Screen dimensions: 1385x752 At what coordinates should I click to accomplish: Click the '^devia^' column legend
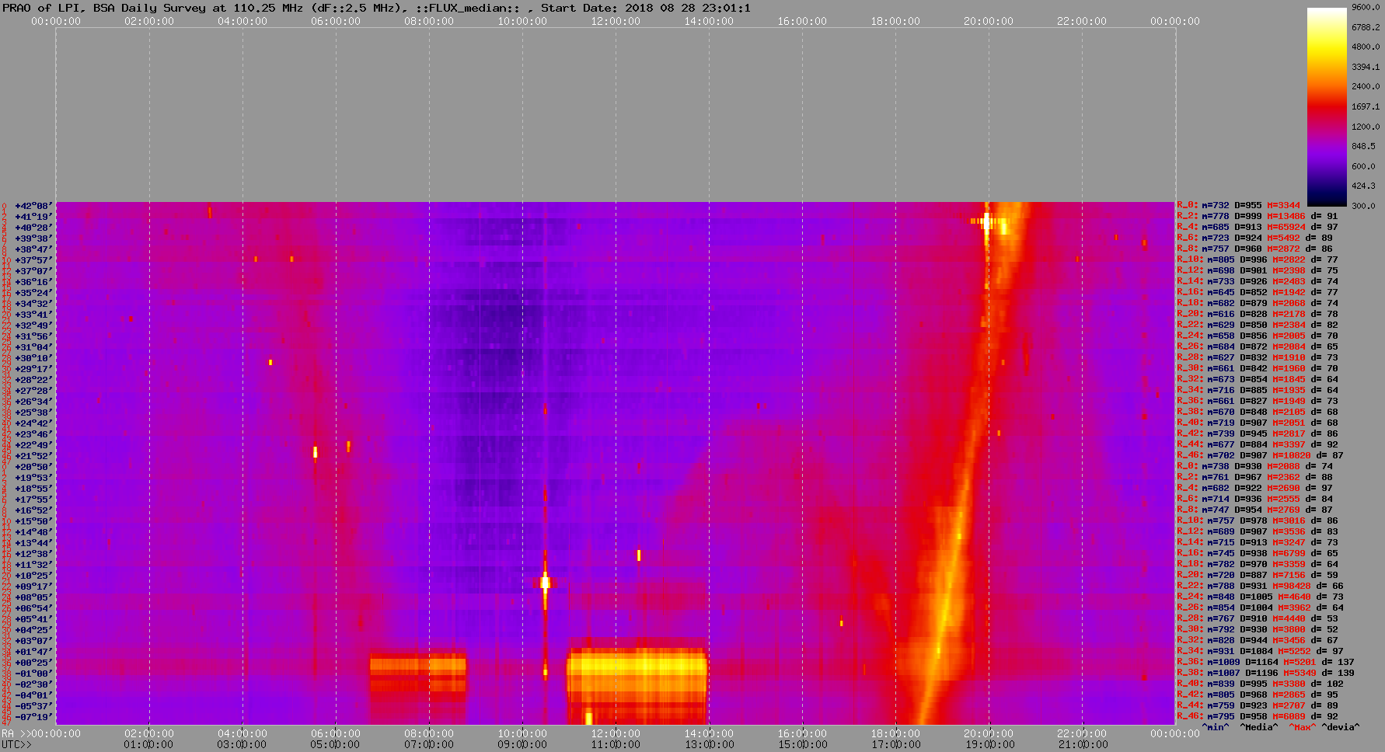click(1341, 728)
